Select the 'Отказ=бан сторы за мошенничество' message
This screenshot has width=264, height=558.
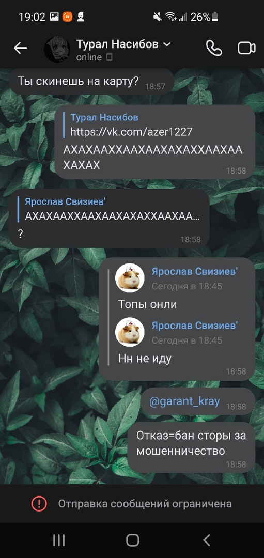(191, 447)
